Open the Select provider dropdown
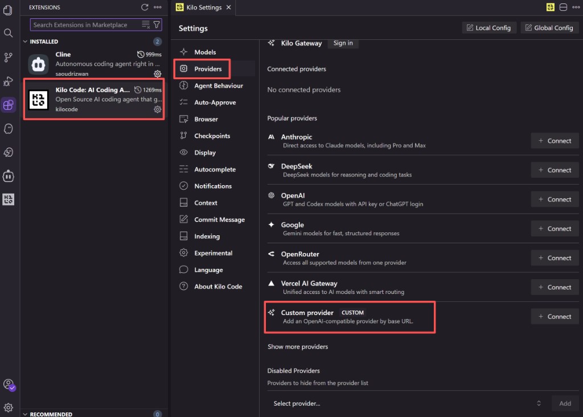This screenshot has height=417, width=583. [x=407, y=403]
